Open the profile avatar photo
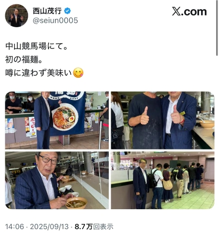Image resolution: width=219 pixels, height=233 pixels. (17, 16)
